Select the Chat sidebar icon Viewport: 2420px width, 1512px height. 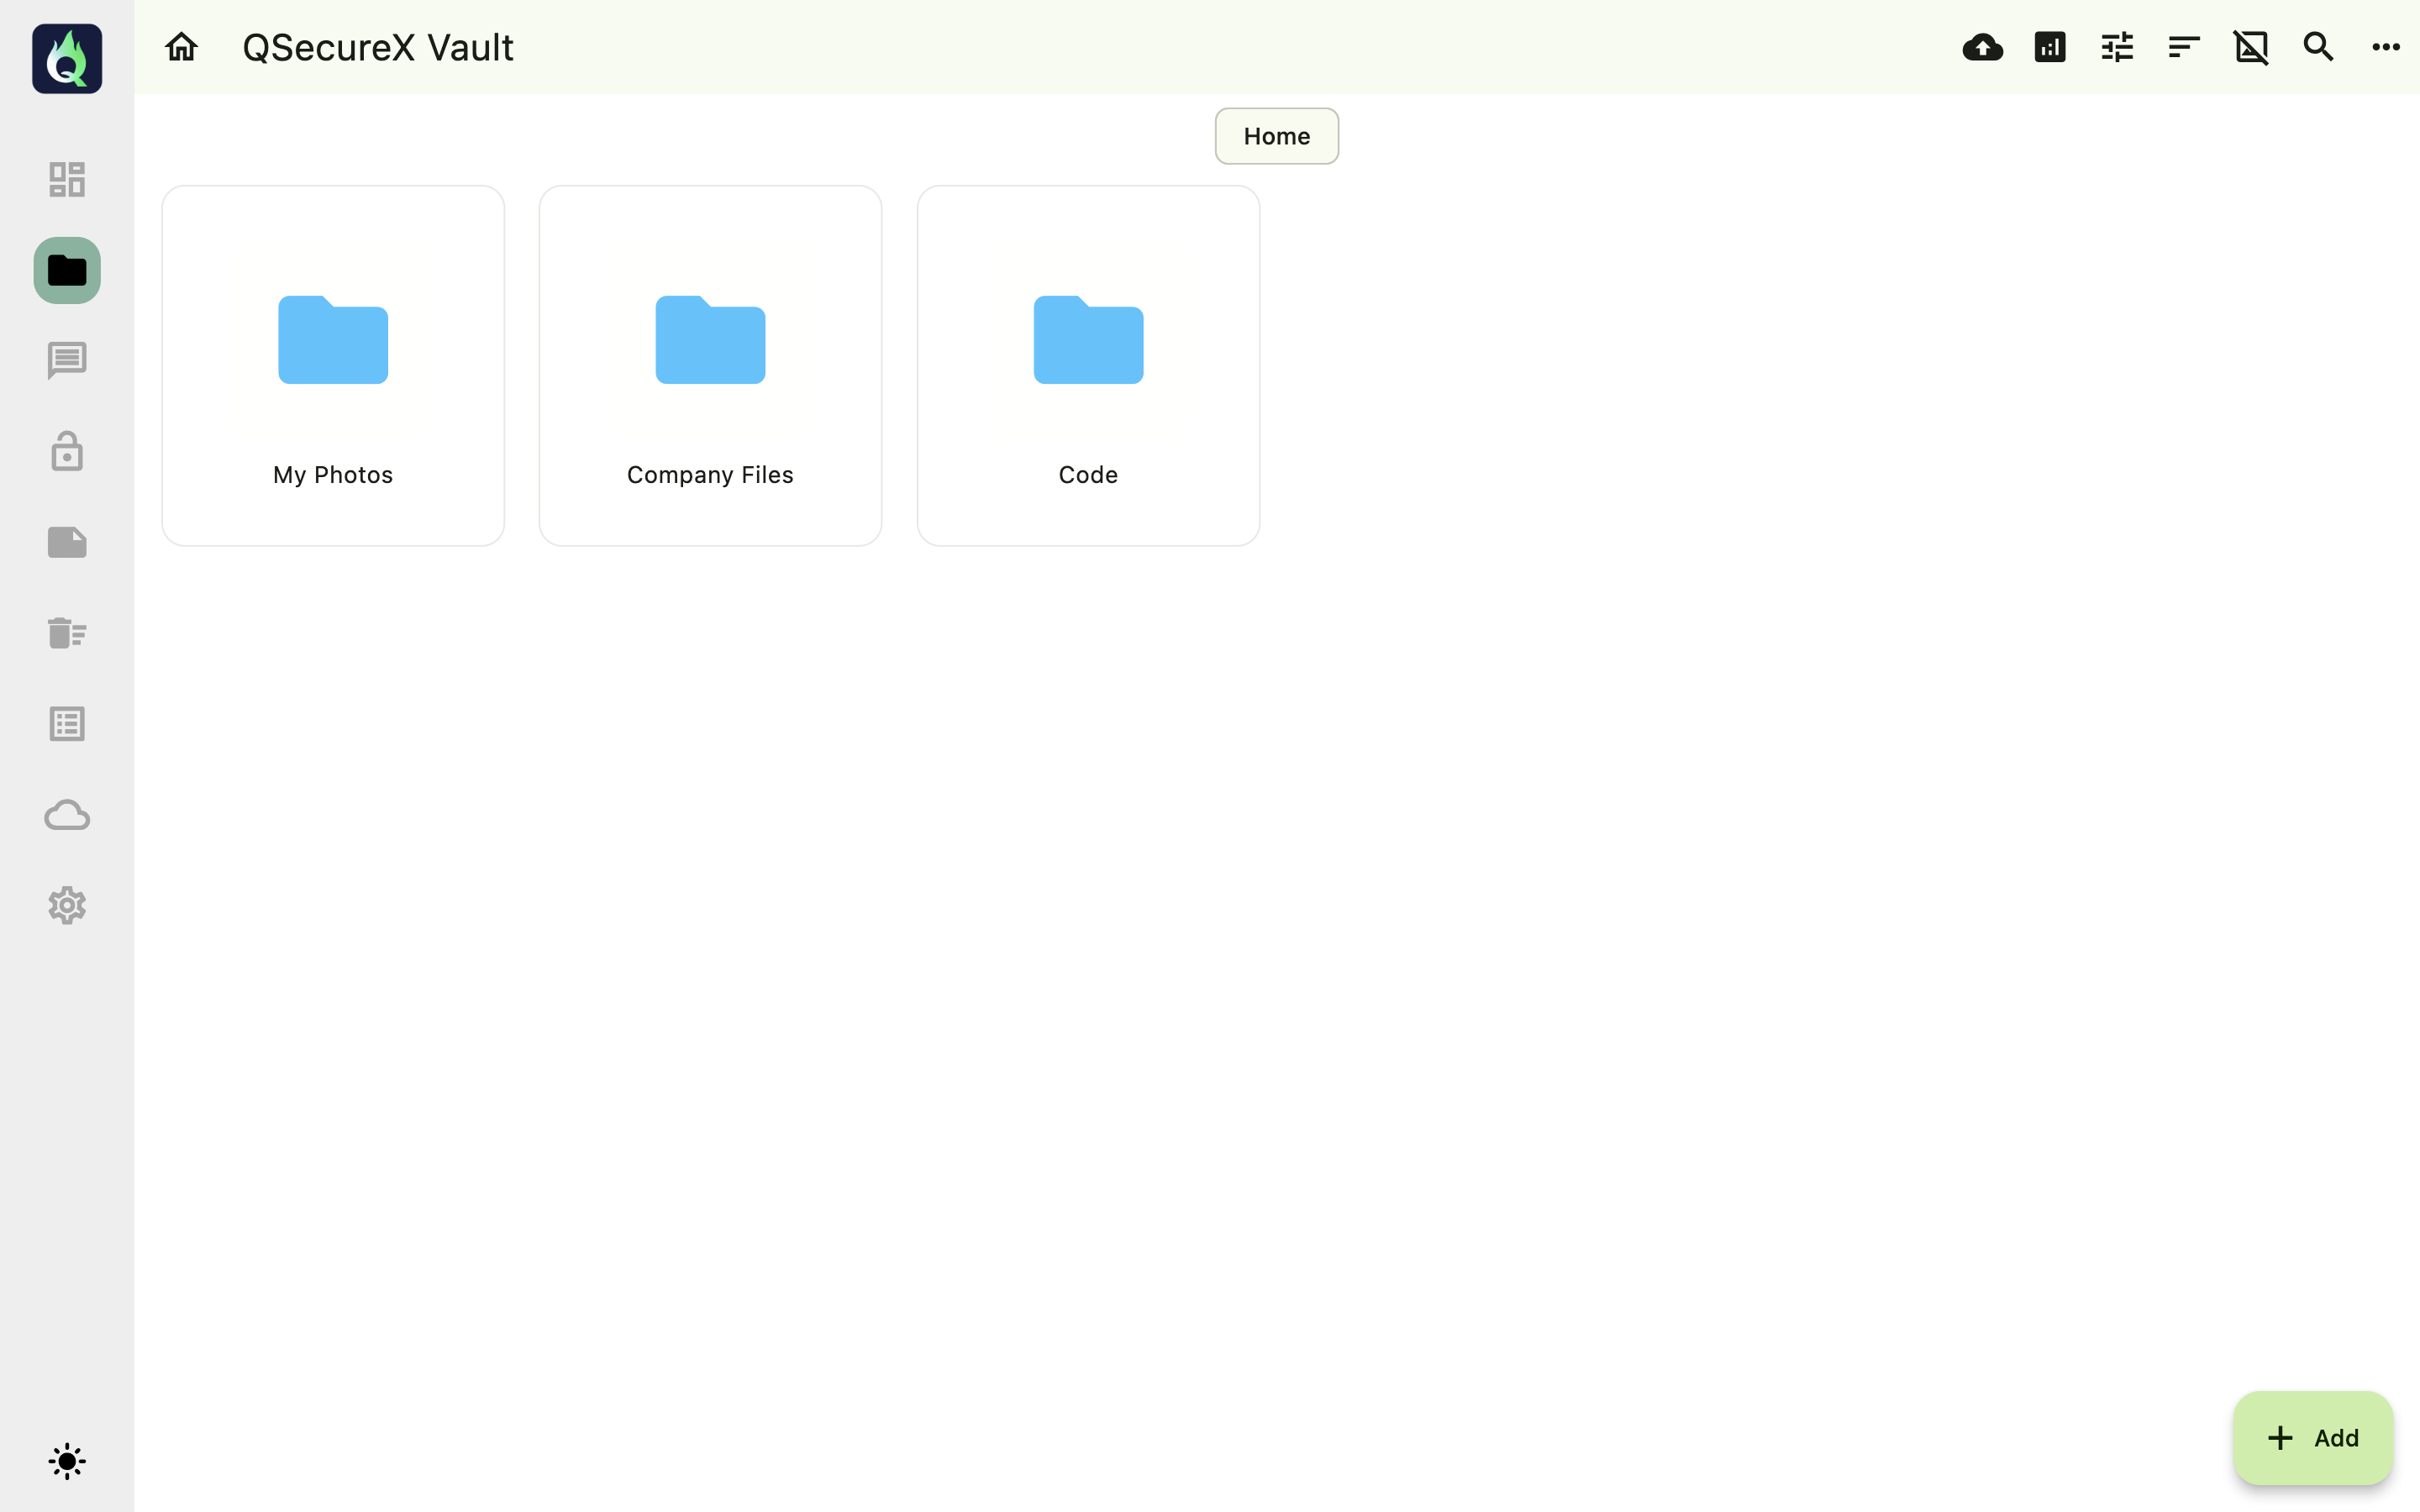66,360
